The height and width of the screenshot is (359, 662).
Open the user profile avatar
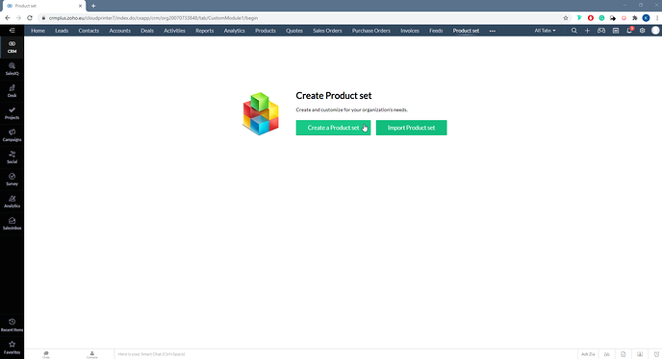[x=655, y=31]
